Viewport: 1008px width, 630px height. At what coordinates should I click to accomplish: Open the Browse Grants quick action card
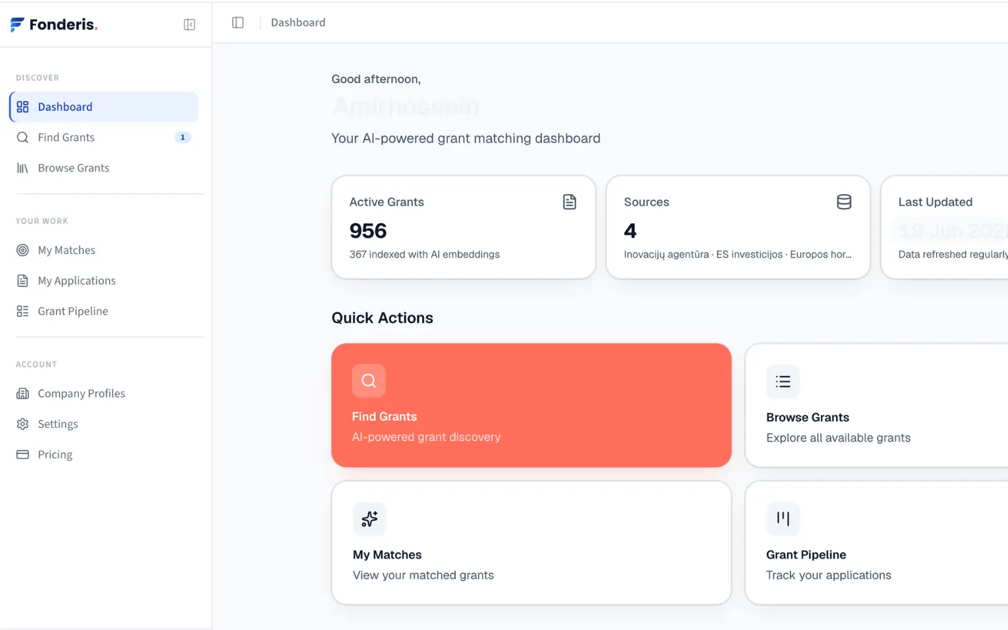[x=876, y=405]
